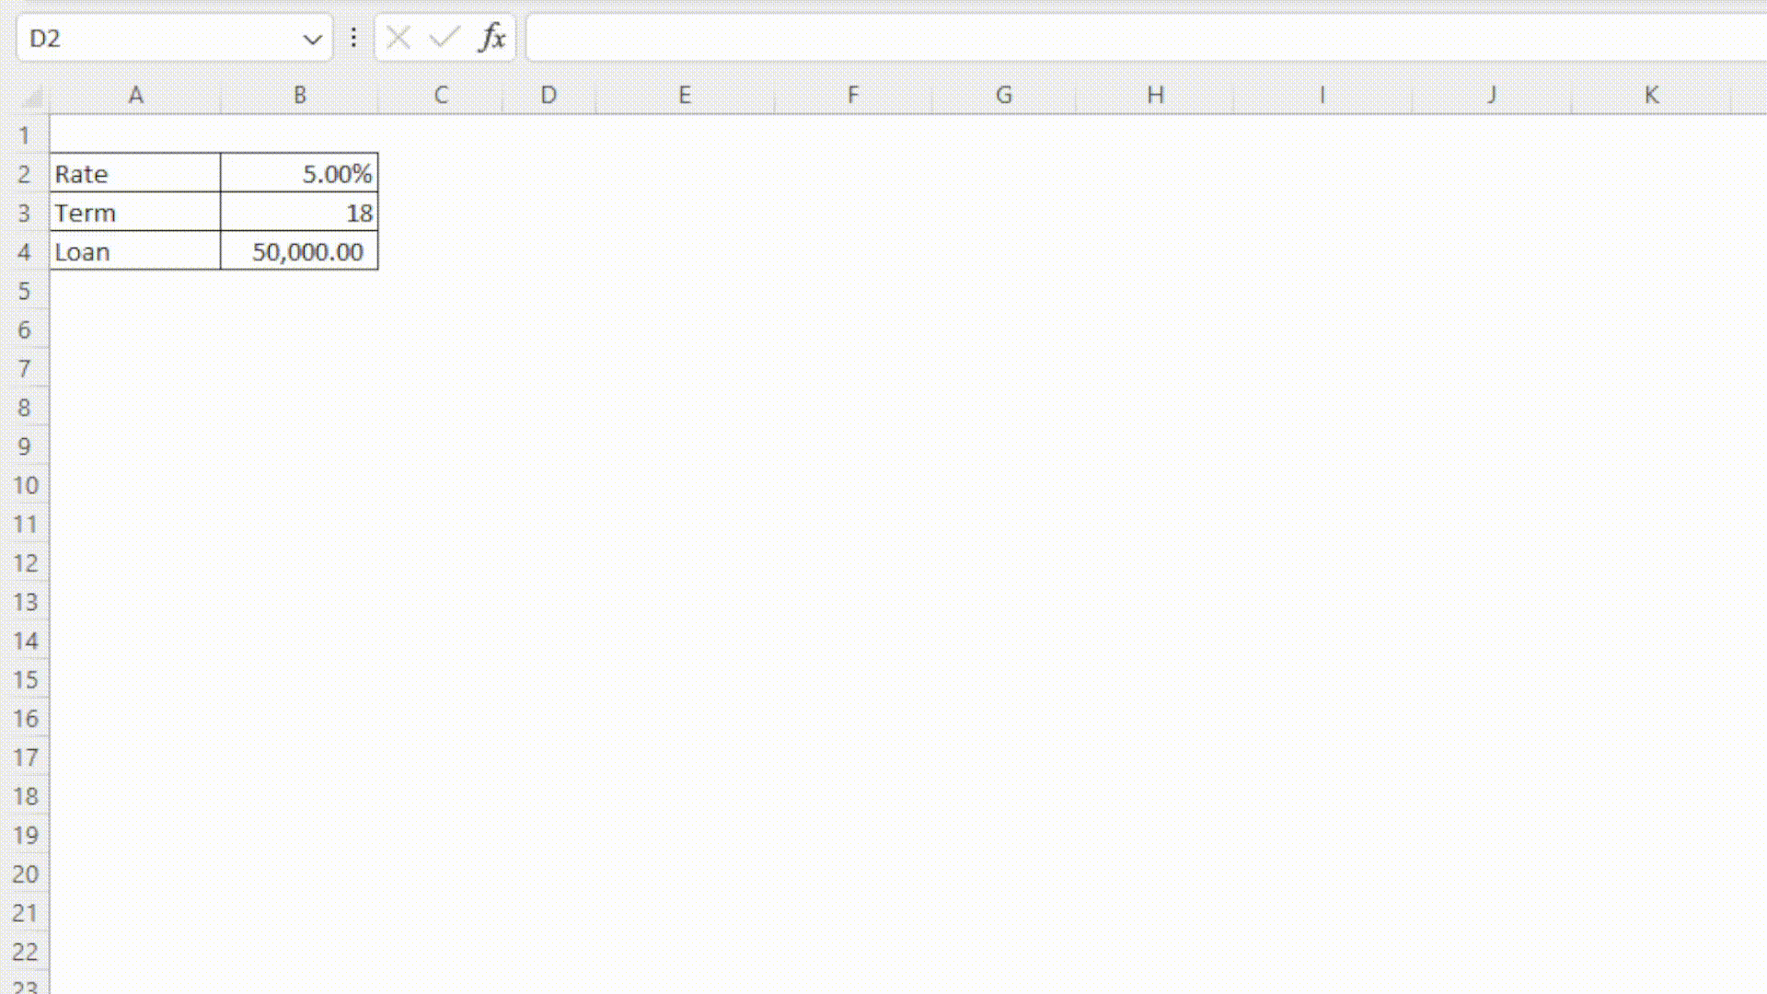The image size is (1767, 994).
Task: Select row 16 header
Action: 25,718
